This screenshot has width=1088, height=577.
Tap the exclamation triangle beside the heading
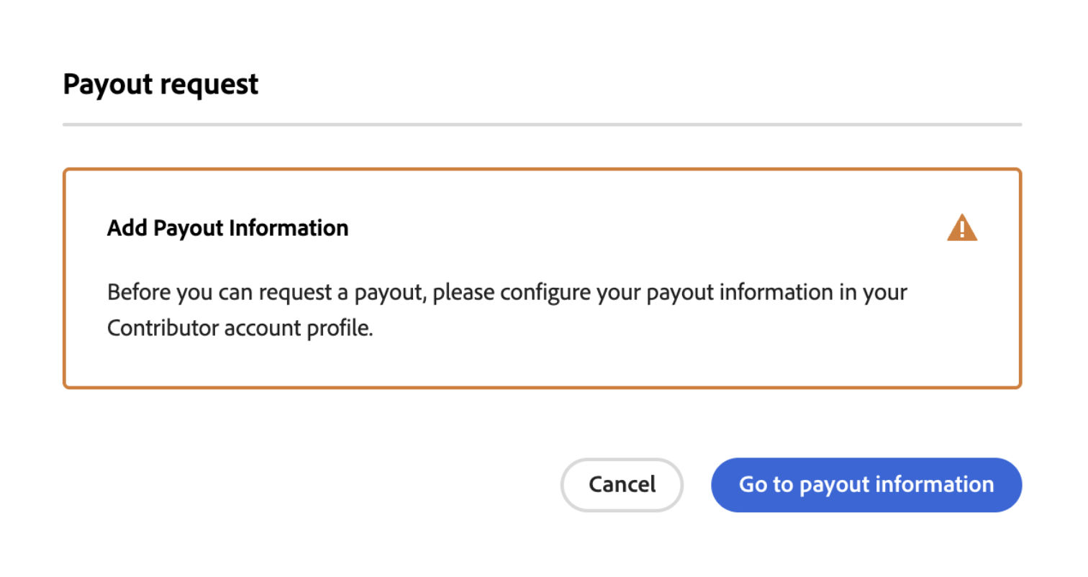[962, 228]
